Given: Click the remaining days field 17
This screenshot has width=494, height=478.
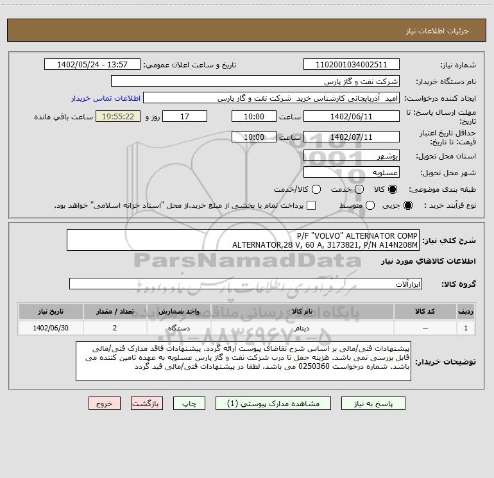Looking at the screenshot, I should (185, 117).
